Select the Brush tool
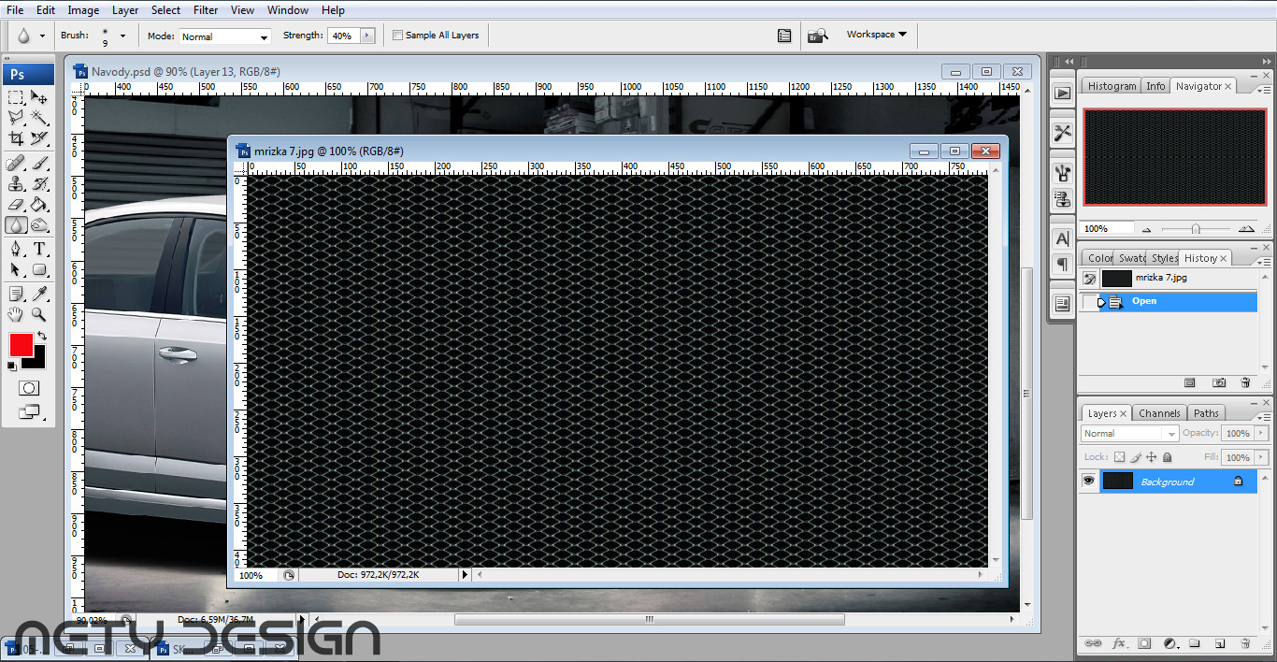 [39, 164]
